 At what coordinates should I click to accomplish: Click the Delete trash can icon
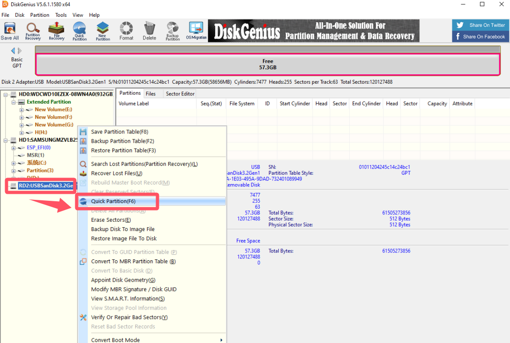pyautogui.click(x=149, y=31)
